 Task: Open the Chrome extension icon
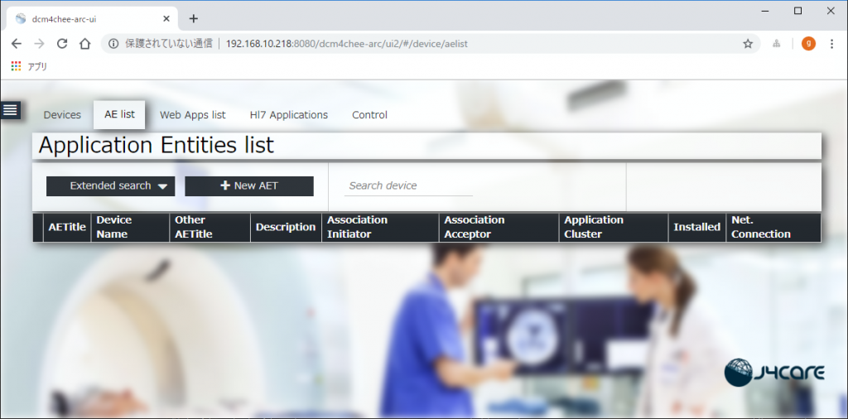(777, 44)
